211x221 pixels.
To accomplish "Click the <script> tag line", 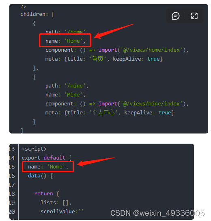I will 34,149.
